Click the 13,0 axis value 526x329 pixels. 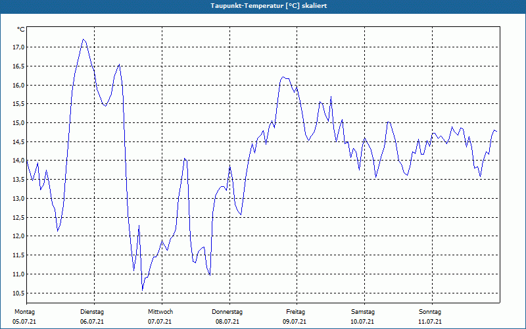(x=18, y=199)
